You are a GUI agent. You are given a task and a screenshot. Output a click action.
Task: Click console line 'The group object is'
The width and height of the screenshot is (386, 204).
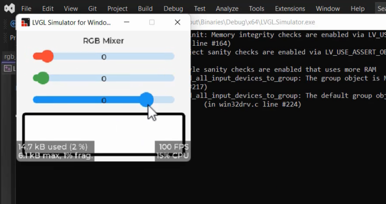[x=345, y=78]
